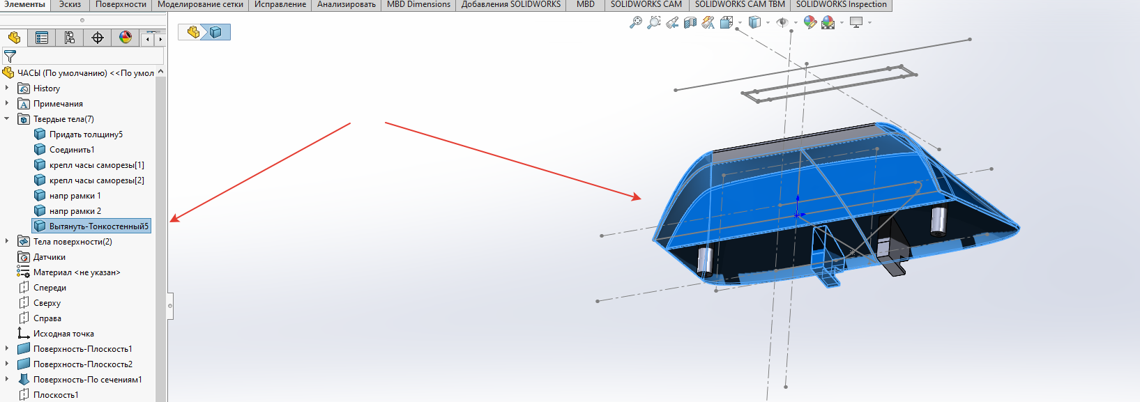
Task: Expand the History folder
Action: click(7, 88)
